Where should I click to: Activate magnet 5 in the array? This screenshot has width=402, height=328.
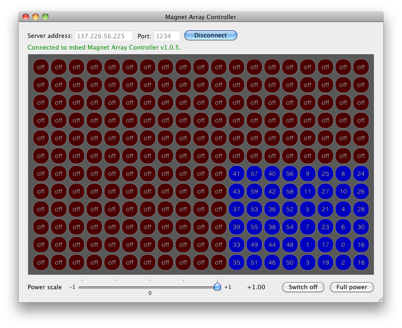click(307, 209)
